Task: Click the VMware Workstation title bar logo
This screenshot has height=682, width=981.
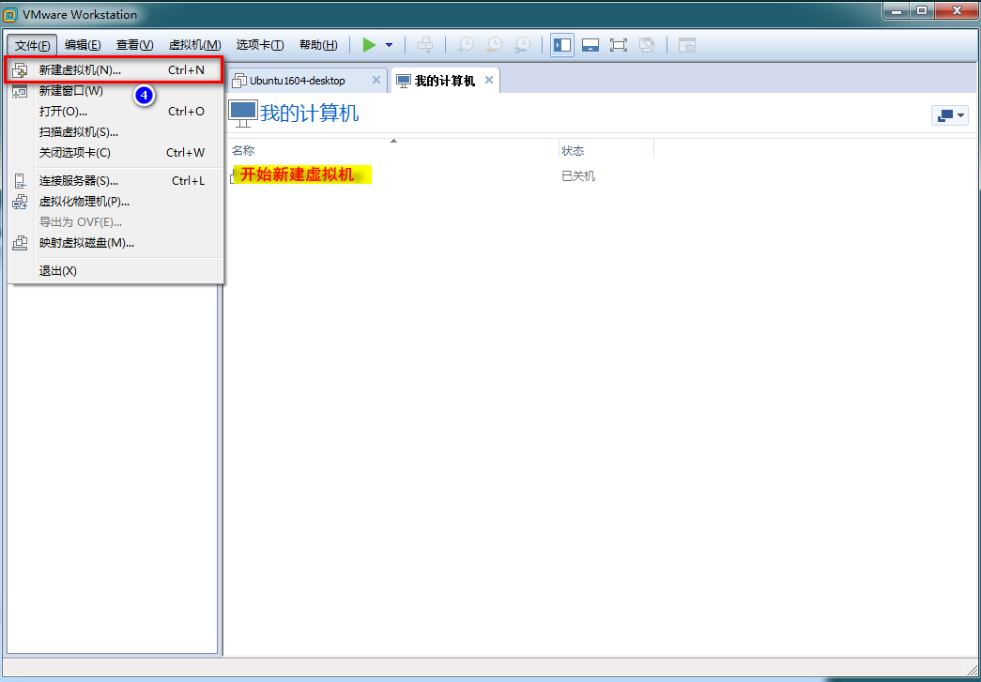Action: coord(10,14)
